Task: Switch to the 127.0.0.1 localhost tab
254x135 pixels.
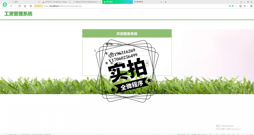Action: 56,2
